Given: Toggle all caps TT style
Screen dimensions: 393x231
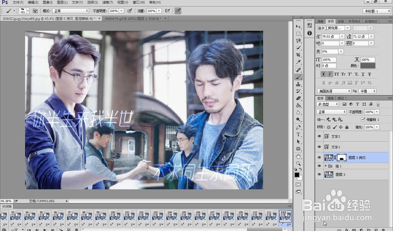Looking at the screenshot, I should click(x=336, y=74).
